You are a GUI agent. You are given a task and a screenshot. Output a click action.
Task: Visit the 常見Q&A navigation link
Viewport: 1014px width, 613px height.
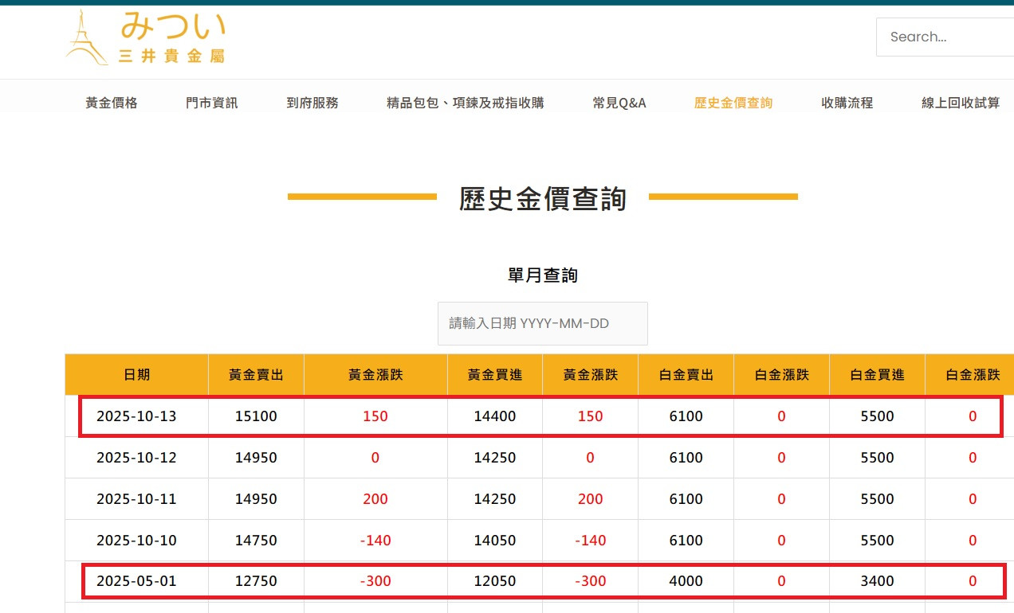point(619,103)
